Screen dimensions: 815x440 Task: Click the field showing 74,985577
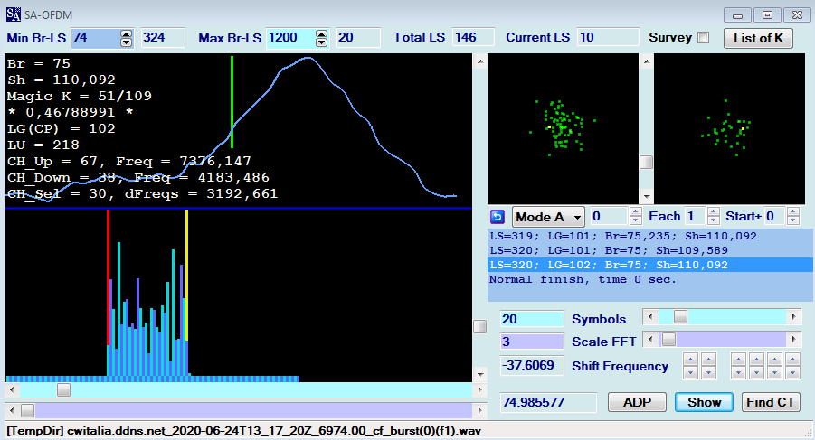coord(549,402)
